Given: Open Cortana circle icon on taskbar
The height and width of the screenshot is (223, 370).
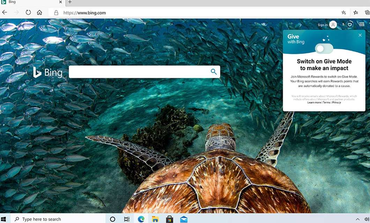Looking at the screenshot, I should (x=112, y=219).
